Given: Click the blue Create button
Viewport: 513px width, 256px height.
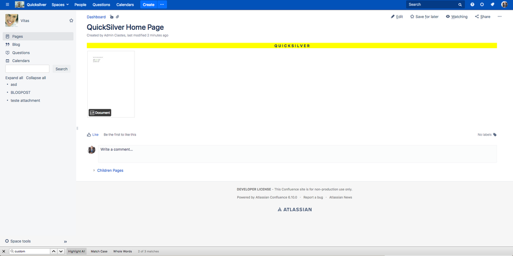Looking at the screenshot, I should pos(148,5).
